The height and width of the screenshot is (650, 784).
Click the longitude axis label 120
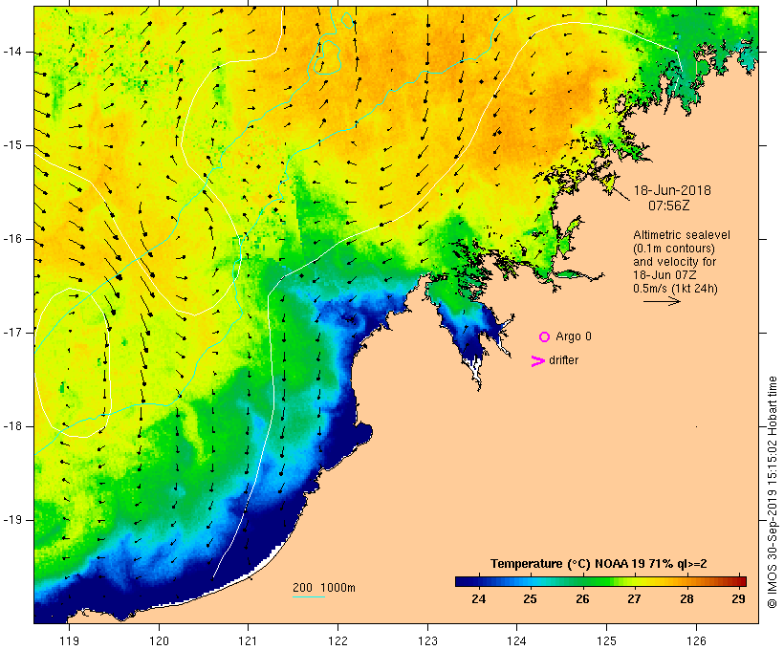[159, 640]
